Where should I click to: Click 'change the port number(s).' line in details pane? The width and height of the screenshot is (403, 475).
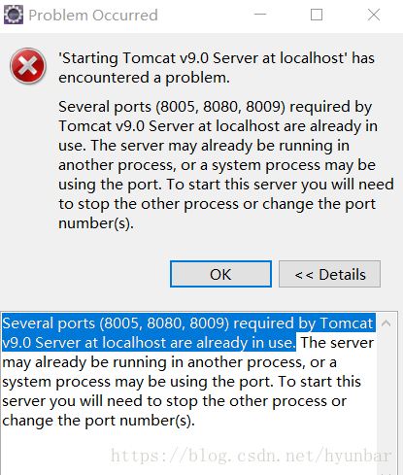[x=99, y=421]
